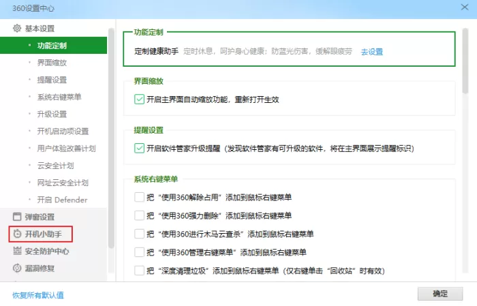The width and height of the screenshot is (477, 306).
Task: Select 功能定制 in the sidebar
Action: pyautogui.click(x=53, y=46)
